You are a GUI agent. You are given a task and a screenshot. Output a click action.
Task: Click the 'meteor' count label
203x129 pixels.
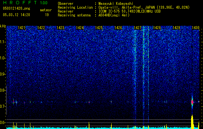(46, 10)
